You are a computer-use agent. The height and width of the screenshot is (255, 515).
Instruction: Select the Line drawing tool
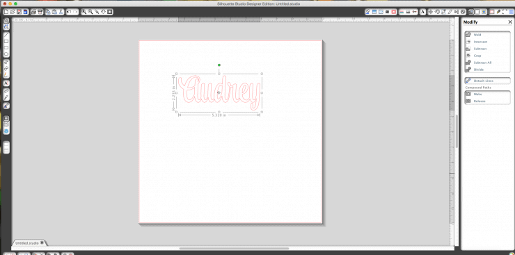pyautogui.click(x=6, y=35)
